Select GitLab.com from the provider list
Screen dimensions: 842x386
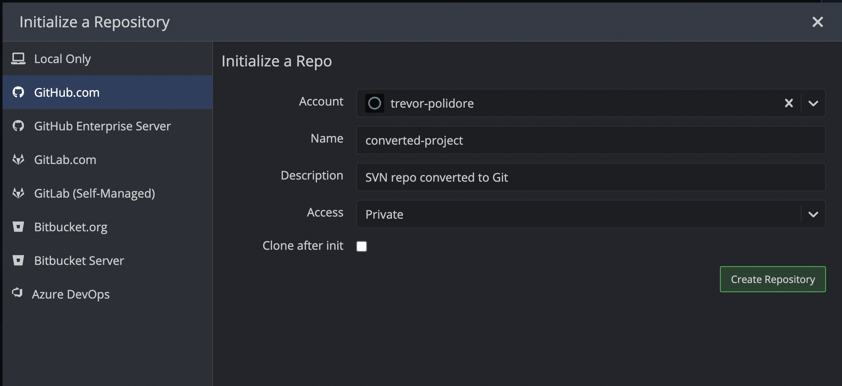point(65,159)
